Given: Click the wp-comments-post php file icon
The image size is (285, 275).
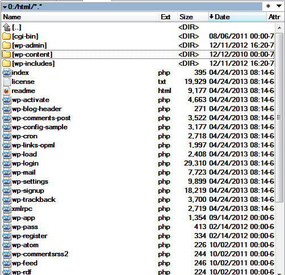Looking at the screenshot, I should point(7,118).
